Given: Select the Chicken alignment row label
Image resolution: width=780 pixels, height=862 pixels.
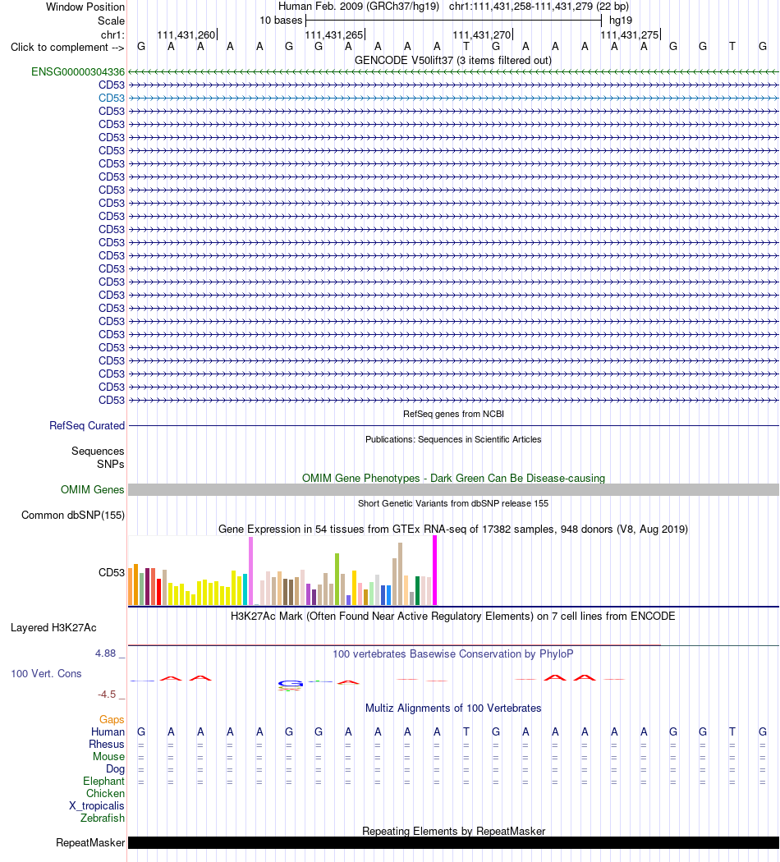Looking at the screenshot, I should tap(106, 794).
